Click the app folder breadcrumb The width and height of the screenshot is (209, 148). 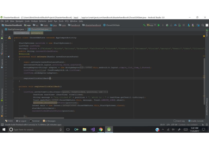(27, 25)
